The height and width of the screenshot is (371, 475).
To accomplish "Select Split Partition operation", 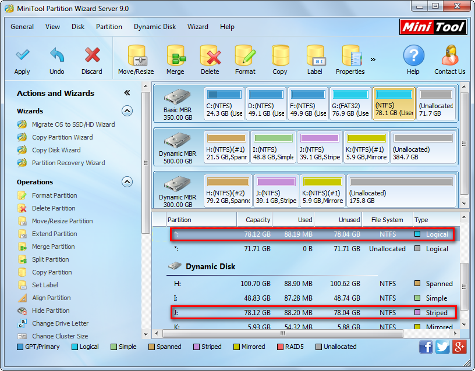I will (50, 259).
